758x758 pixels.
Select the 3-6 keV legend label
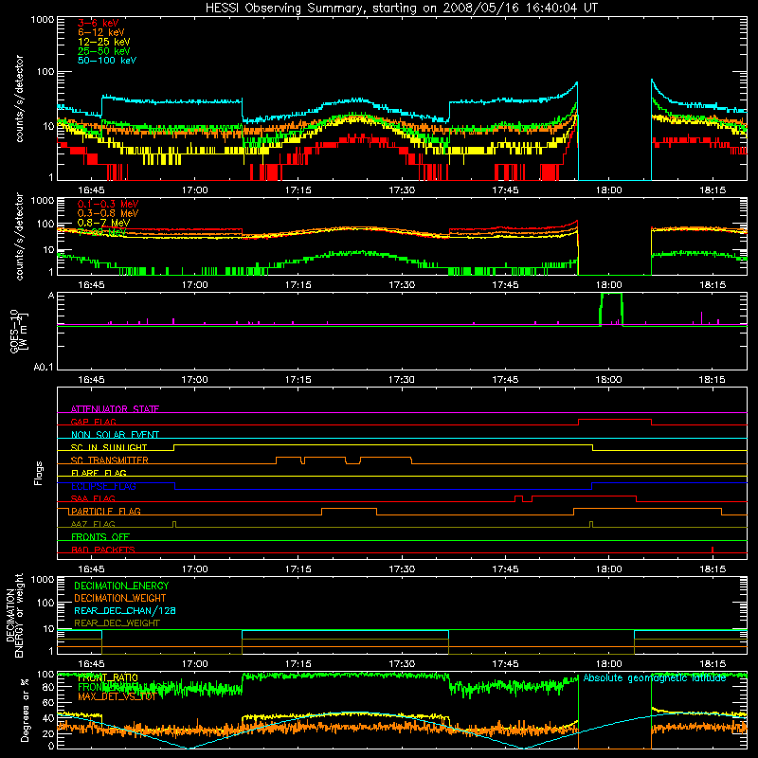(x=98, y=23)
